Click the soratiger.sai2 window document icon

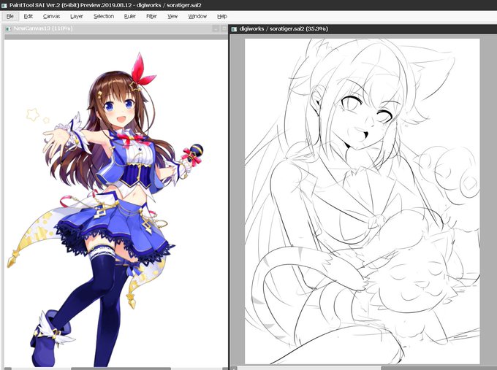[234, 29]
